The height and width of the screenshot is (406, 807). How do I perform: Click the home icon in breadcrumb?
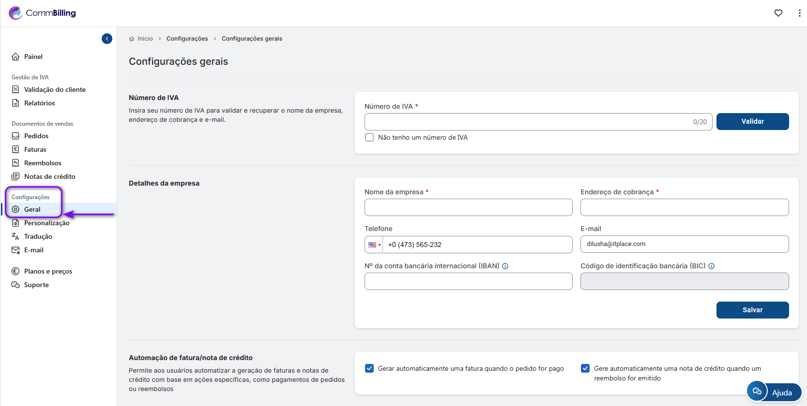tap(132, 39)
